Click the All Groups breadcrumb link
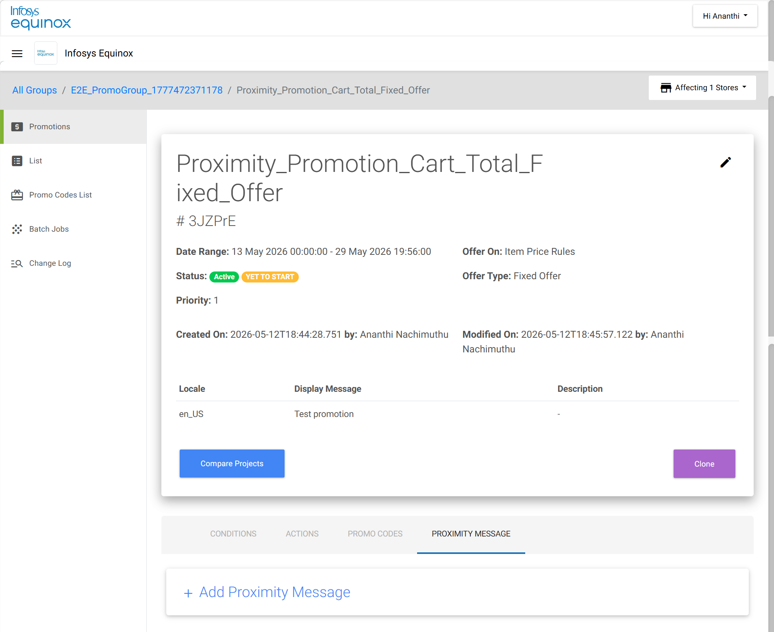 coord(35,90)
